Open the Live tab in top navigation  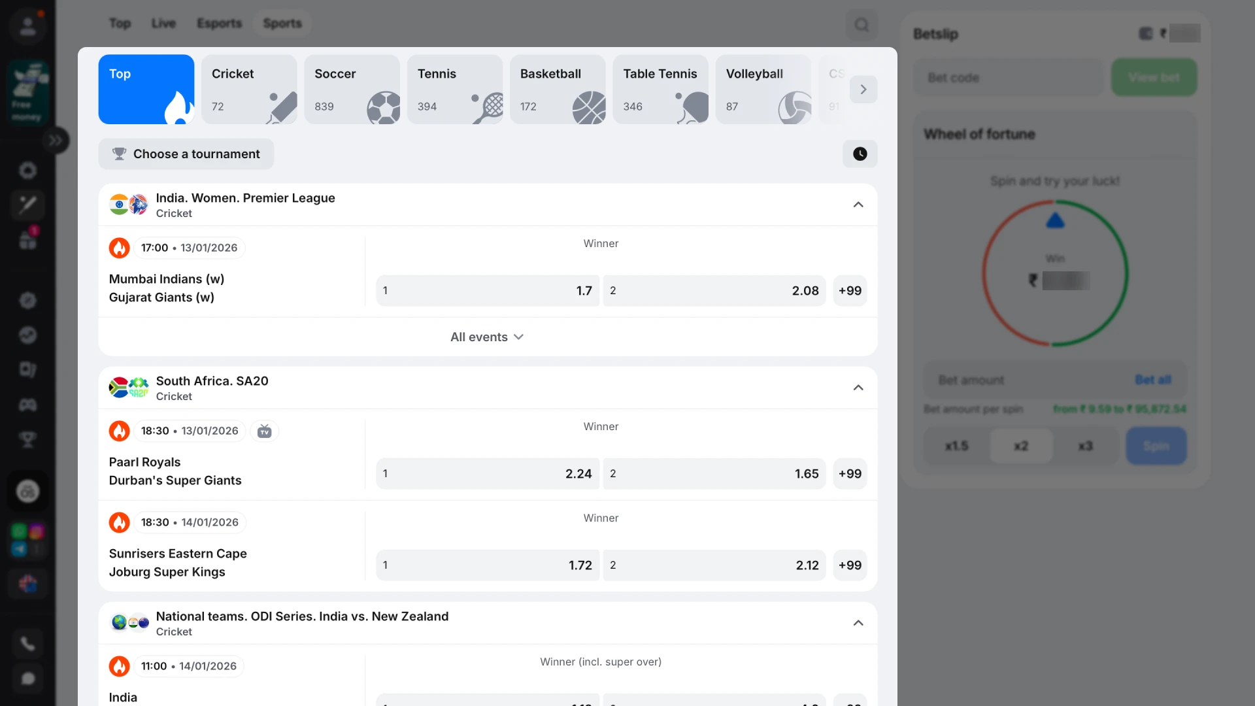click(x=163, y=24)
